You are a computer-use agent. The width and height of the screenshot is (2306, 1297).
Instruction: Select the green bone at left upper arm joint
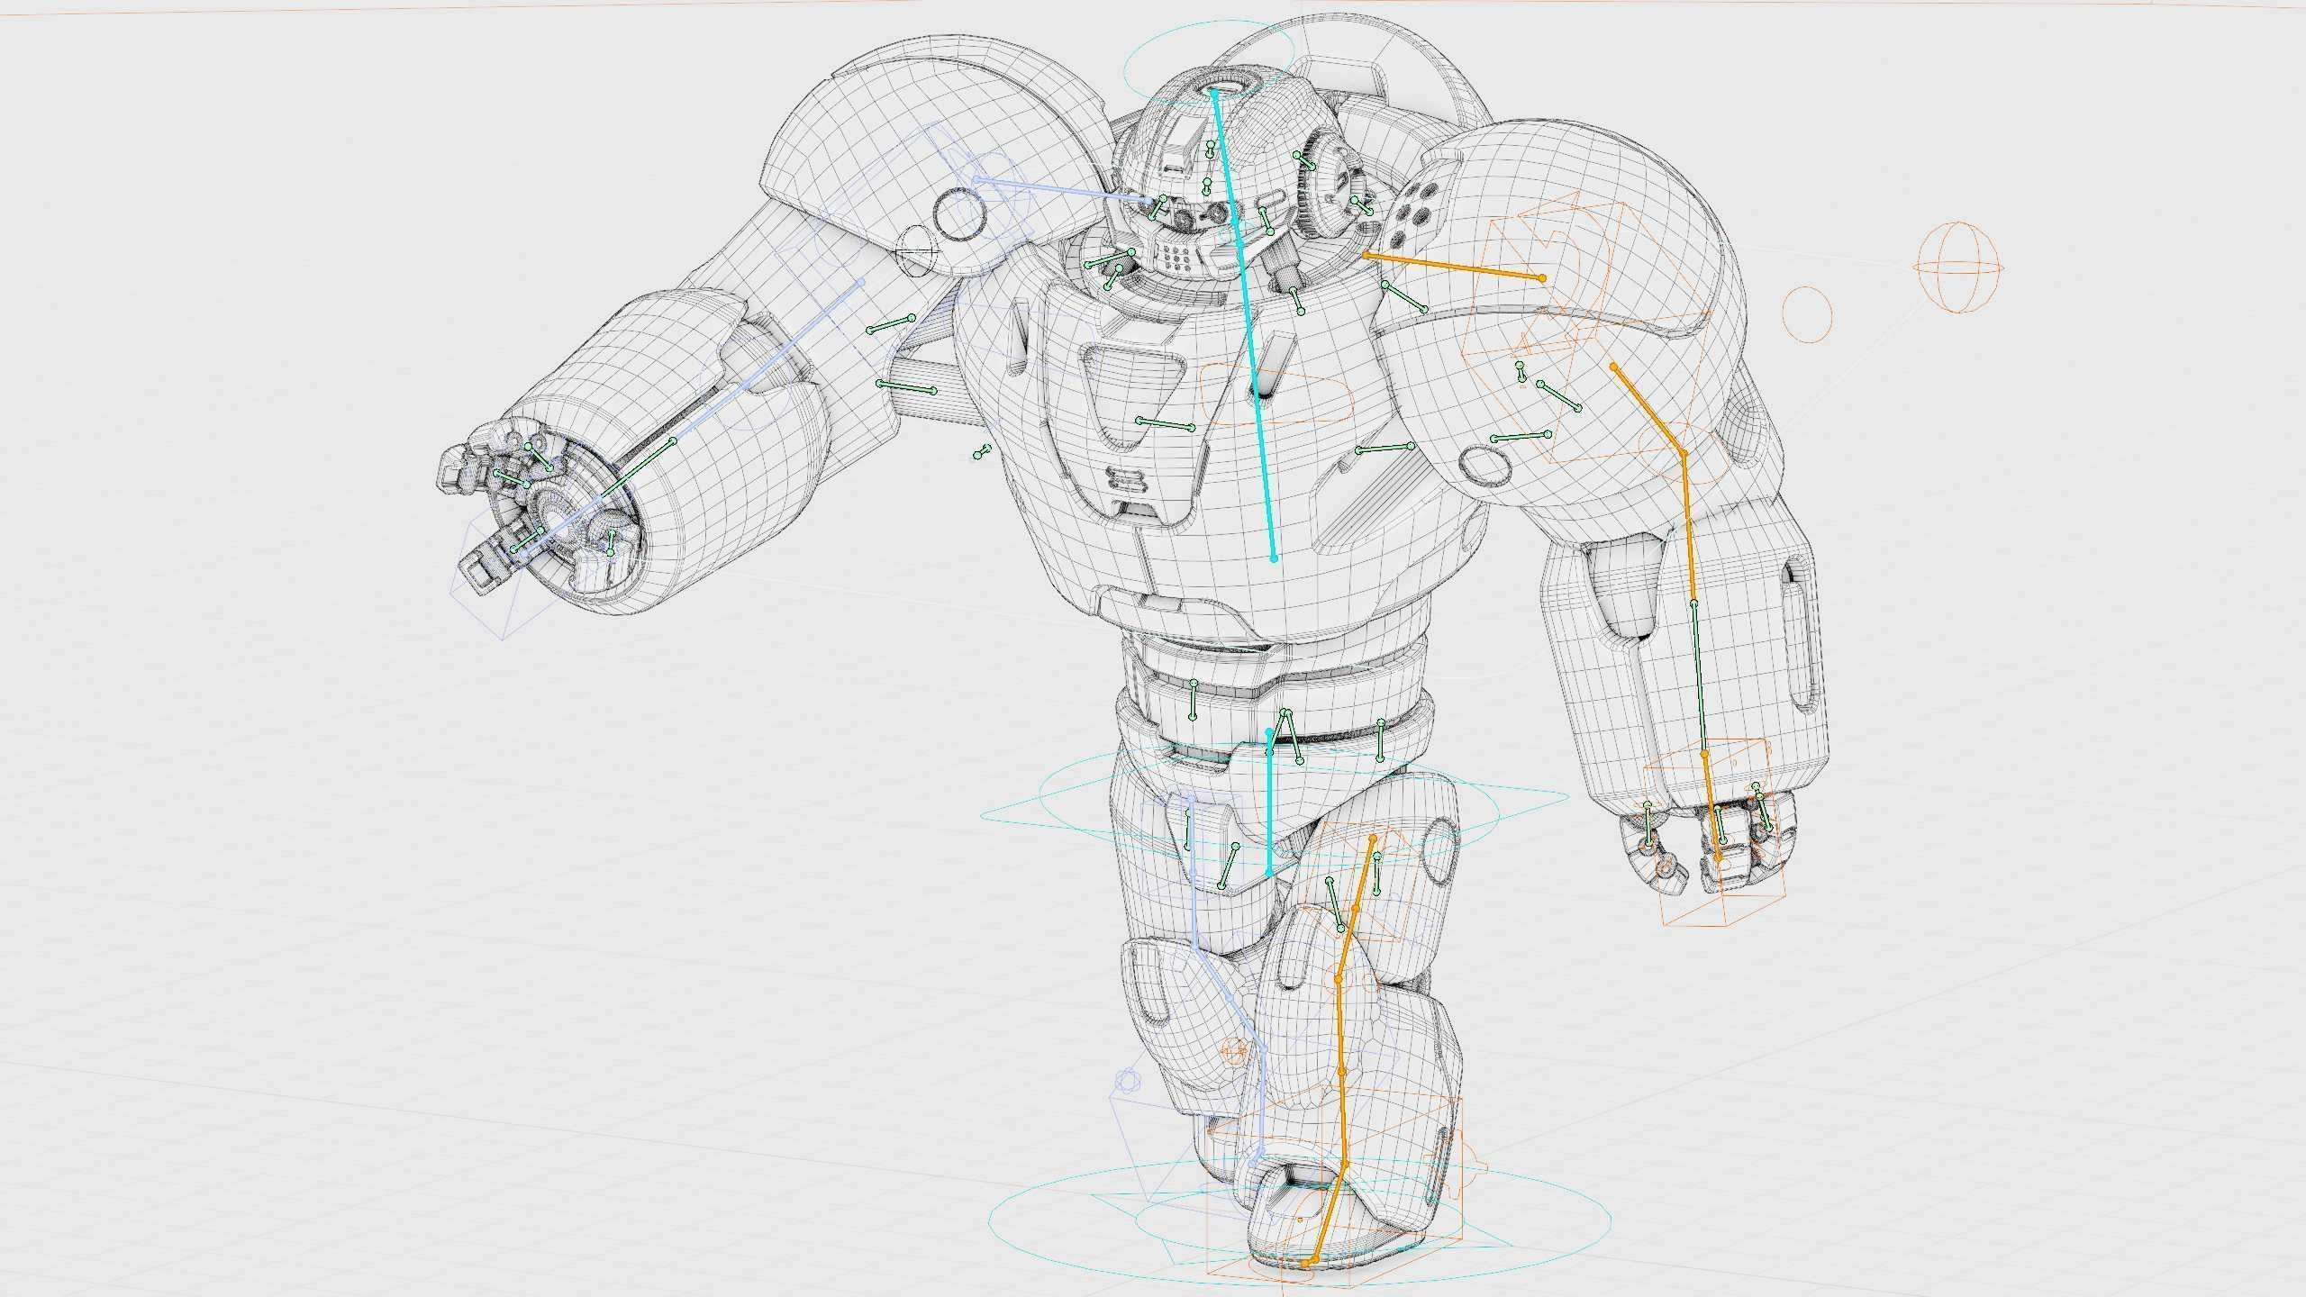[891, 324]
